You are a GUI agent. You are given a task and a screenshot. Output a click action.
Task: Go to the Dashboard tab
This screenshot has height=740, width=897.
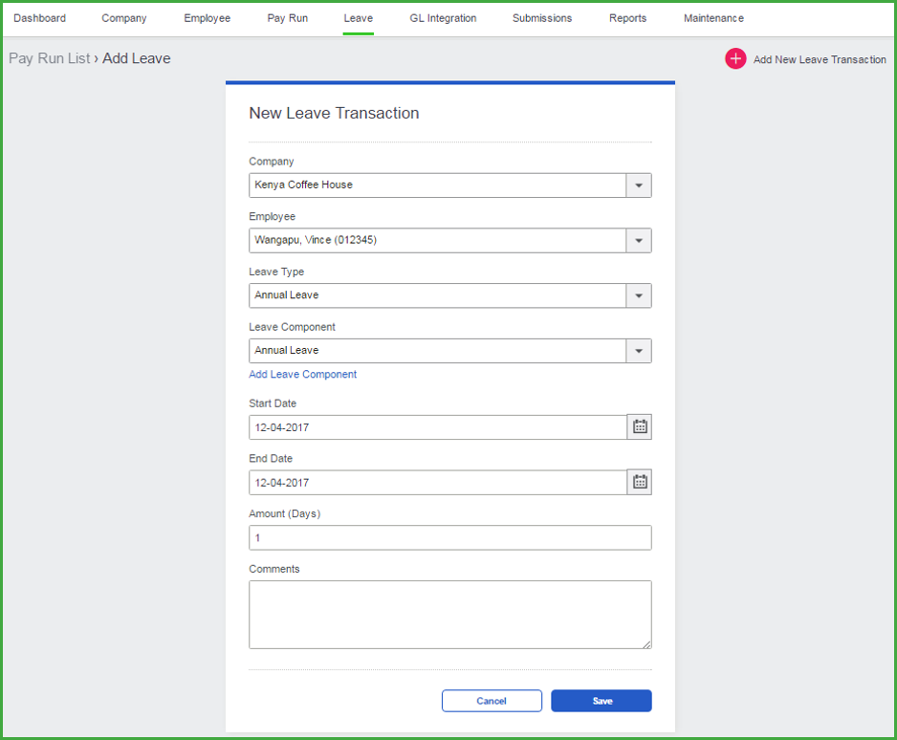point(39,18)
